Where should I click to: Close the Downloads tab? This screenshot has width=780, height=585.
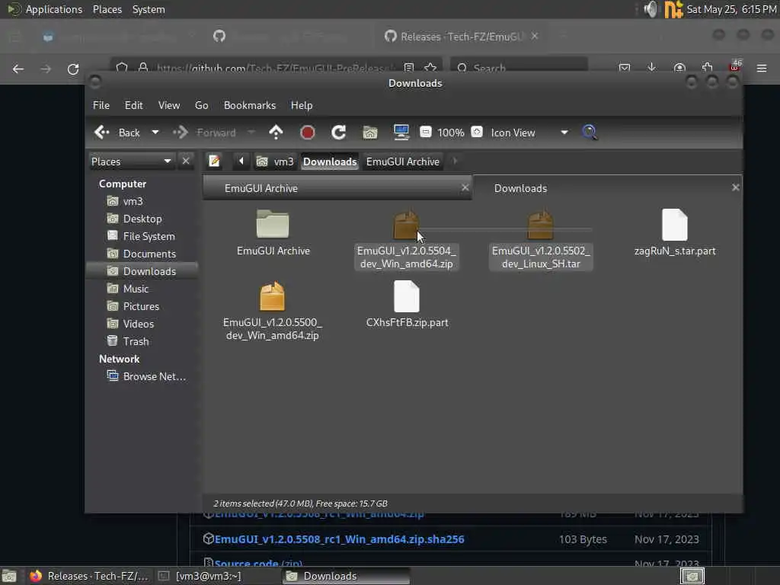[x=735, y=187]
